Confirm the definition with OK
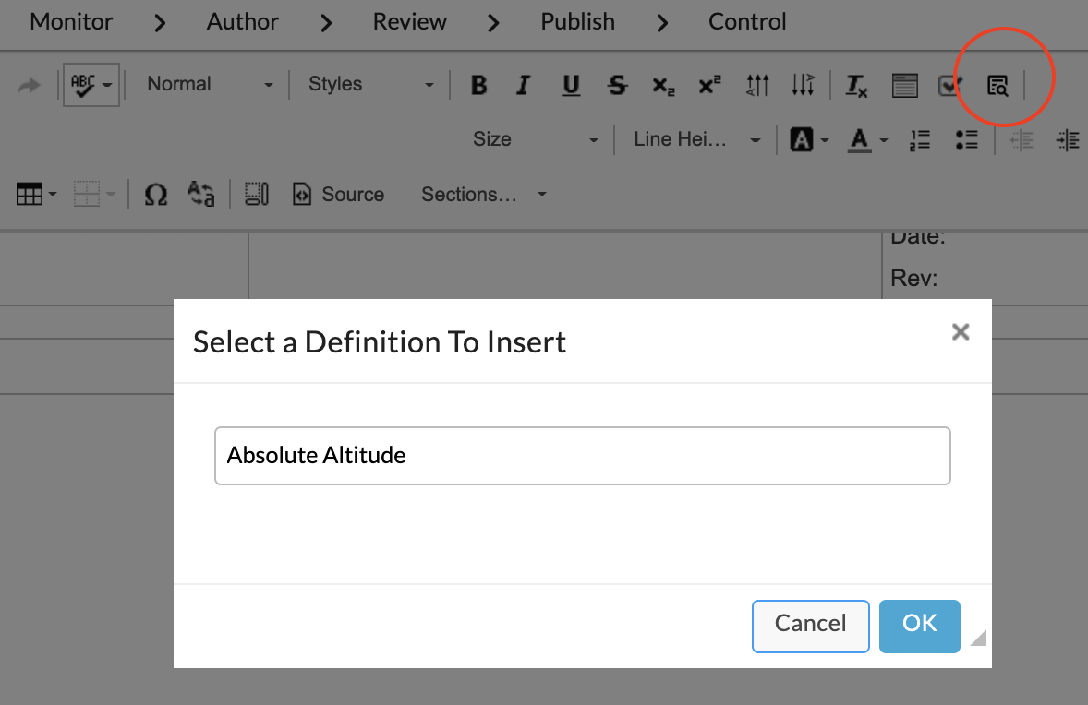The image size is (1088, 705). pos(919,625)
